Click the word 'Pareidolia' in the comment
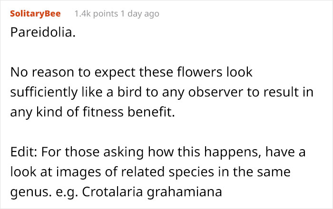 point(41,32)
